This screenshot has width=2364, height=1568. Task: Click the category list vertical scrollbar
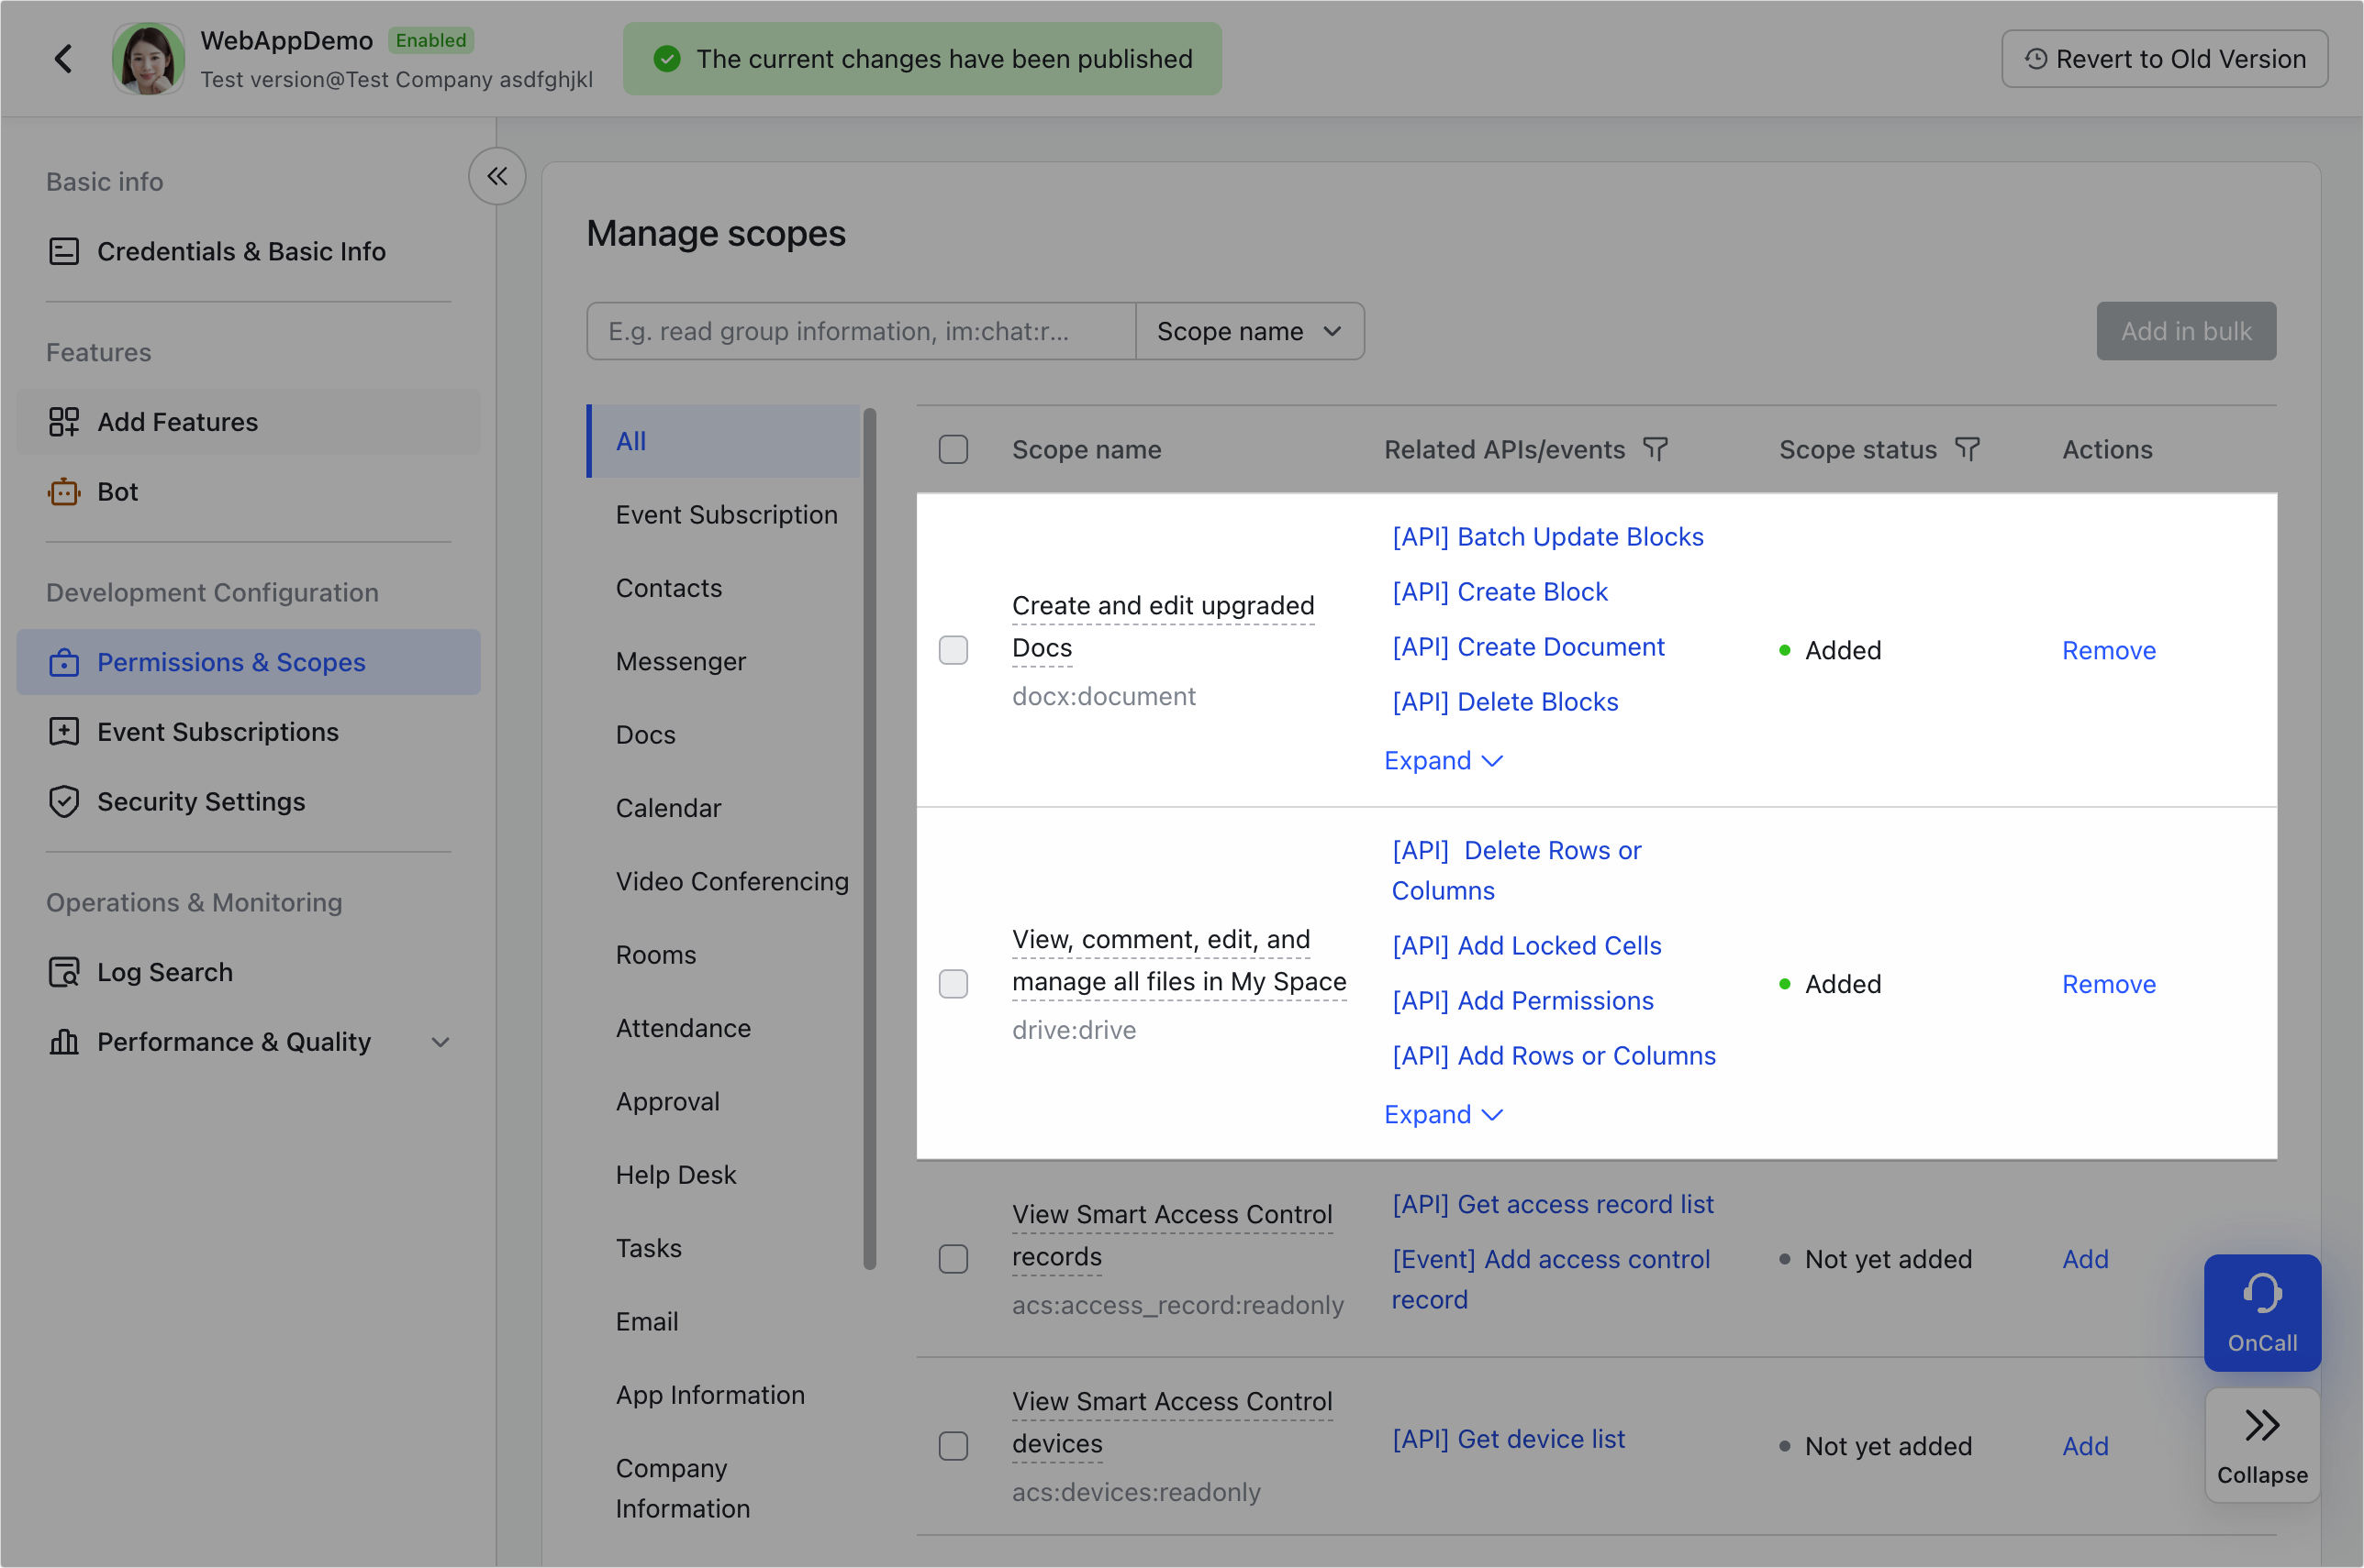(x=869, y=838)
